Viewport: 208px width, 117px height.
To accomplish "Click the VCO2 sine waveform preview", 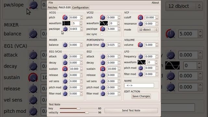I will point(104,23).
